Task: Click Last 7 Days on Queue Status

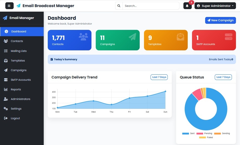Action: tap(223, 77)
